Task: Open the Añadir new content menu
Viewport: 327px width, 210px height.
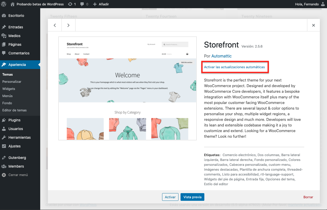Action: coord(101,4)
